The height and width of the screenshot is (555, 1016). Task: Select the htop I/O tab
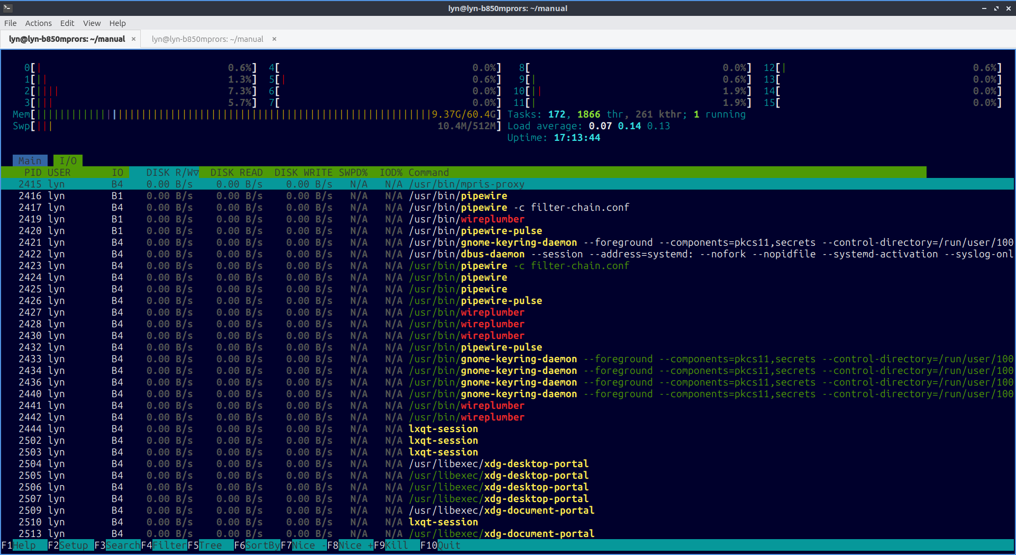tap(68, 161)
